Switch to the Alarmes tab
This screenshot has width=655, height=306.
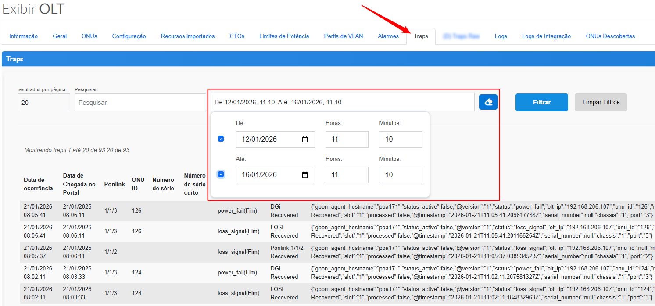click(388, 36)
